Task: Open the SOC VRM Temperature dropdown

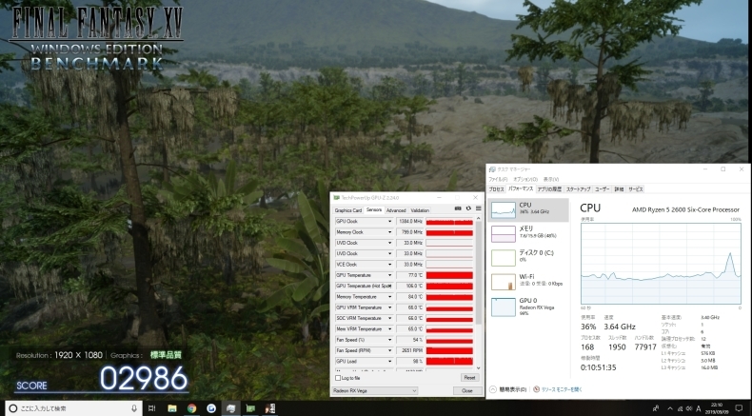Action: pos(389,318)
